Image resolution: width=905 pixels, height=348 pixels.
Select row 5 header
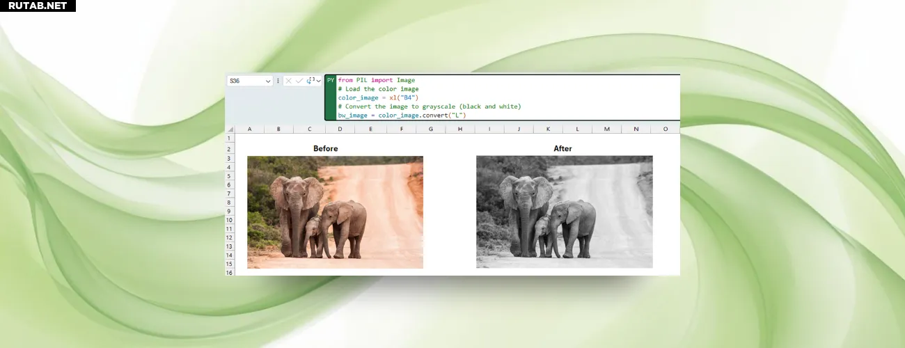(230, 176)
